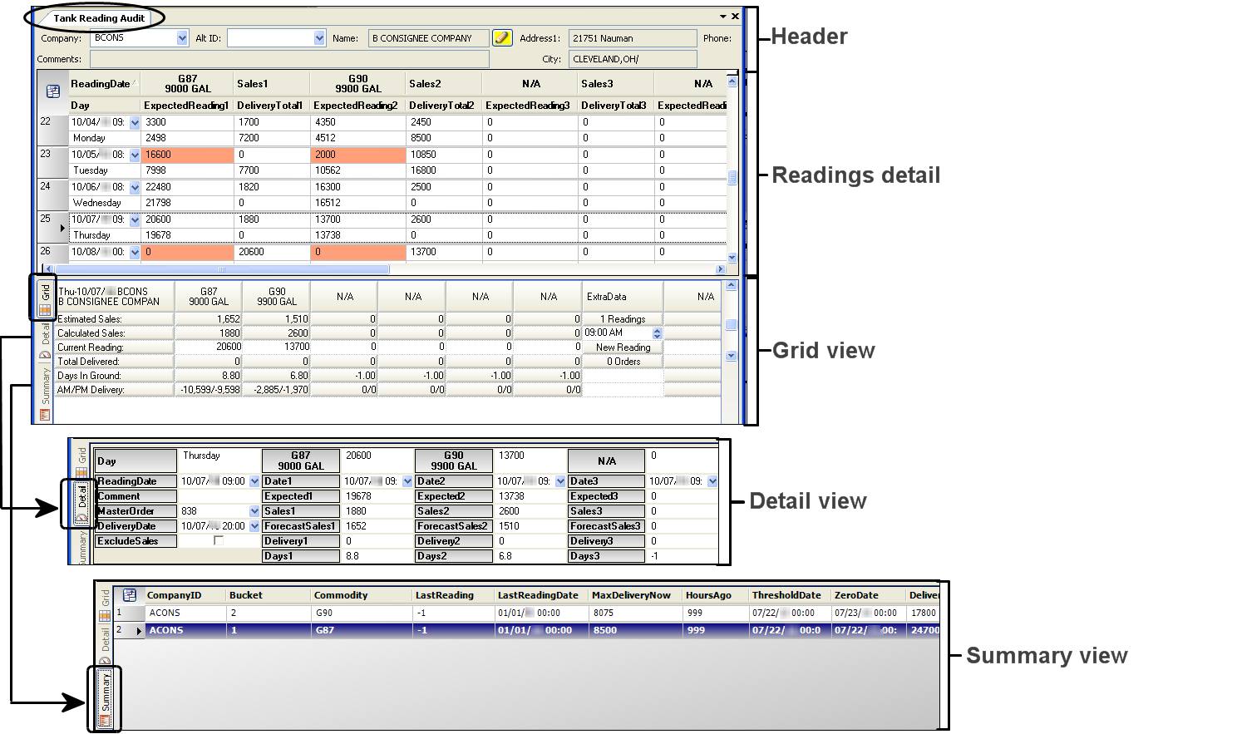Click the Grid view panel scrollbar down arrow

[732, 356]
